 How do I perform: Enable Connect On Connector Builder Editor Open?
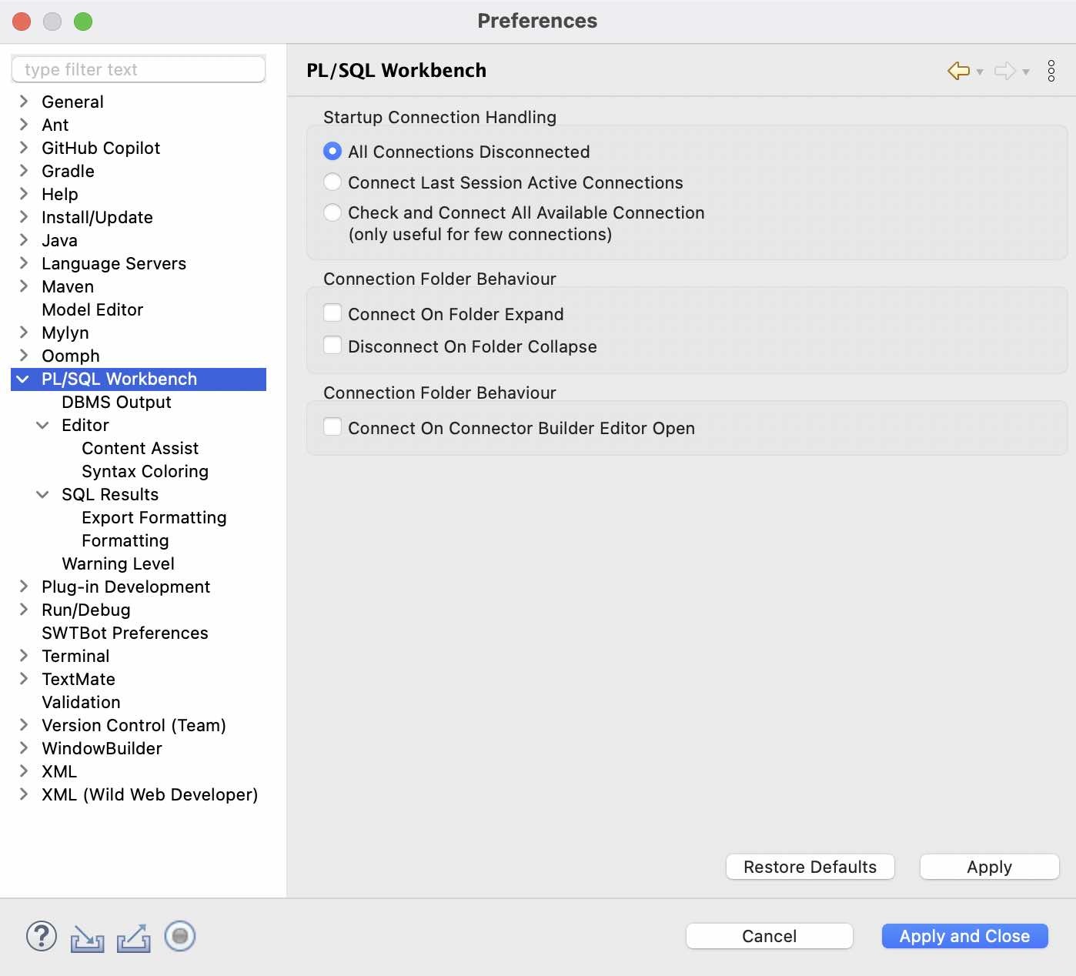coord(332,426)
